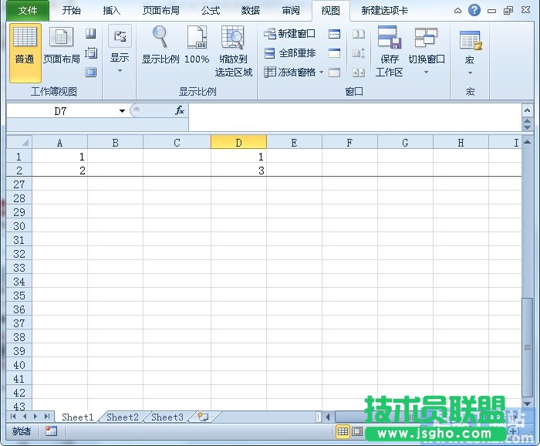The height and width of the screenshot is (446, 540).
Task: Reset zoom with the 100% button
Action: tap(197, 46)
